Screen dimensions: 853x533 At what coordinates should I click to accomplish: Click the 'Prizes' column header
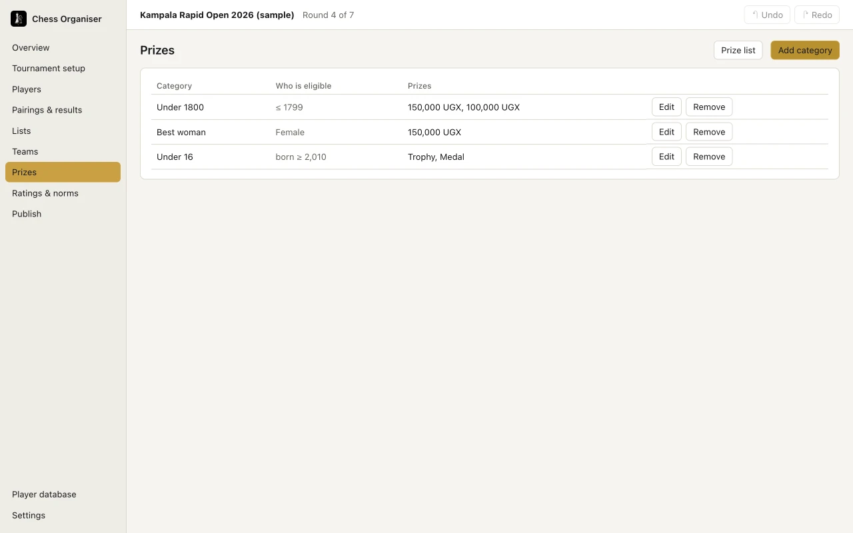pyautogui.click(x=419, y=86)
